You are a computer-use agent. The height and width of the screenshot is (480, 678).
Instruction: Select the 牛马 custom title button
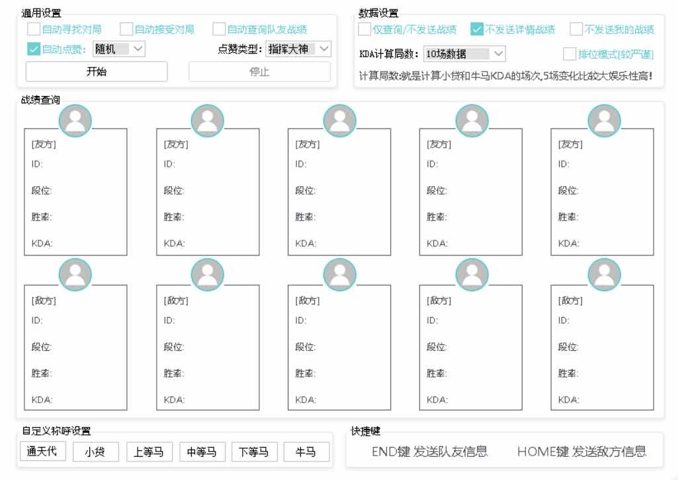(x=306, y=452)
